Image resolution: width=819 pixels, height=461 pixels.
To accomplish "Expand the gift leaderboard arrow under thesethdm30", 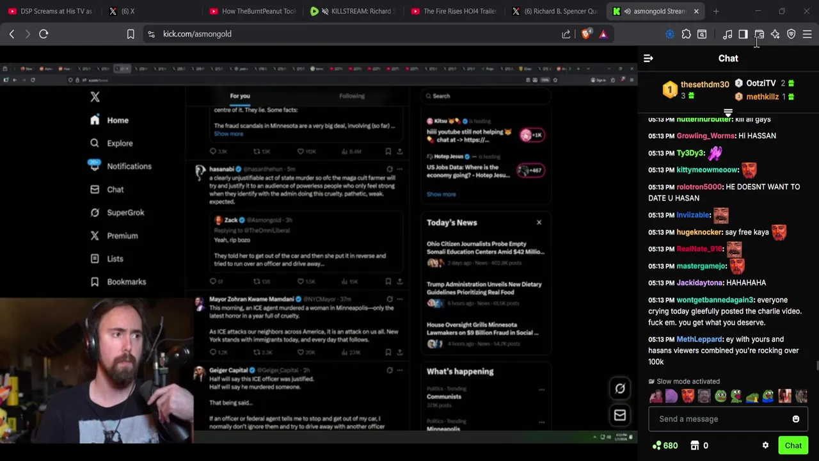I will (728, 113).
